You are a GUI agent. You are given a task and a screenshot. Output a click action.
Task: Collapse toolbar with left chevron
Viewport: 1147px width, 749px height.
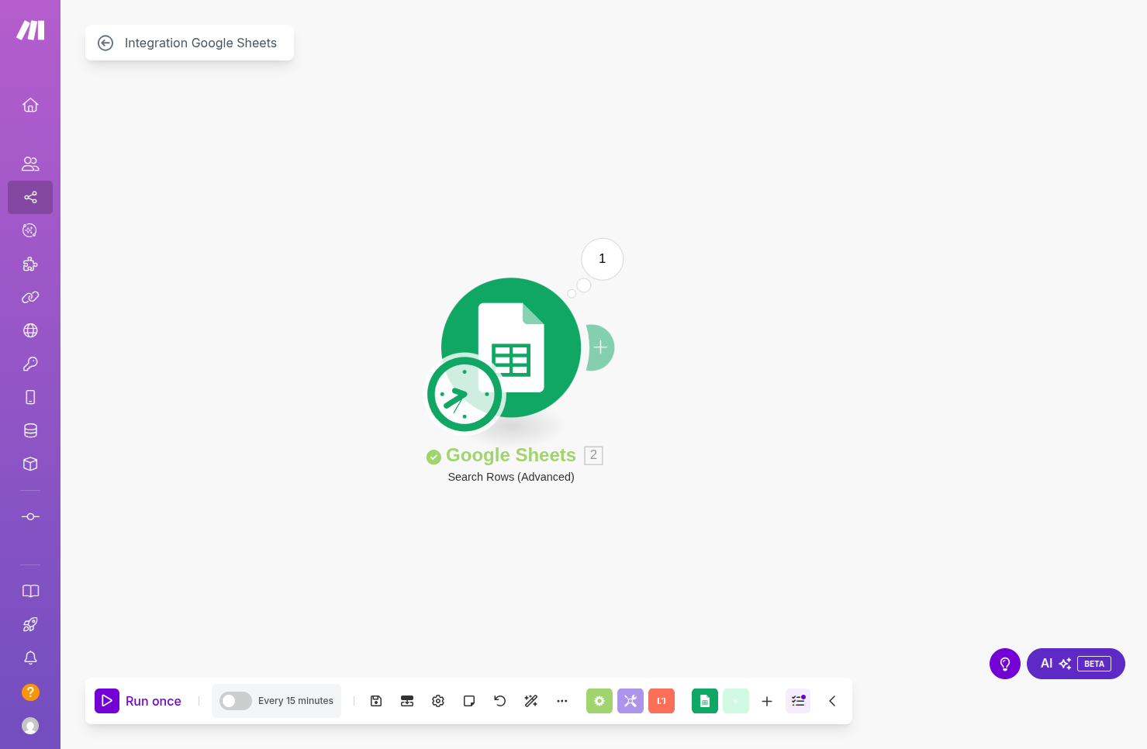tap(832, 701)
